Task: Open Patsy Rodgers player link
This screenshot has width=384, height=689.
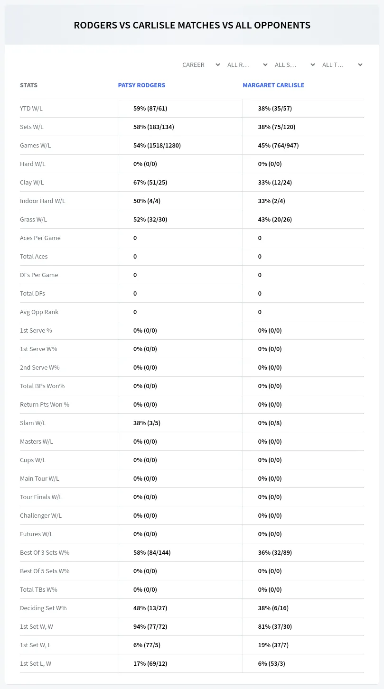Action: 141,85
